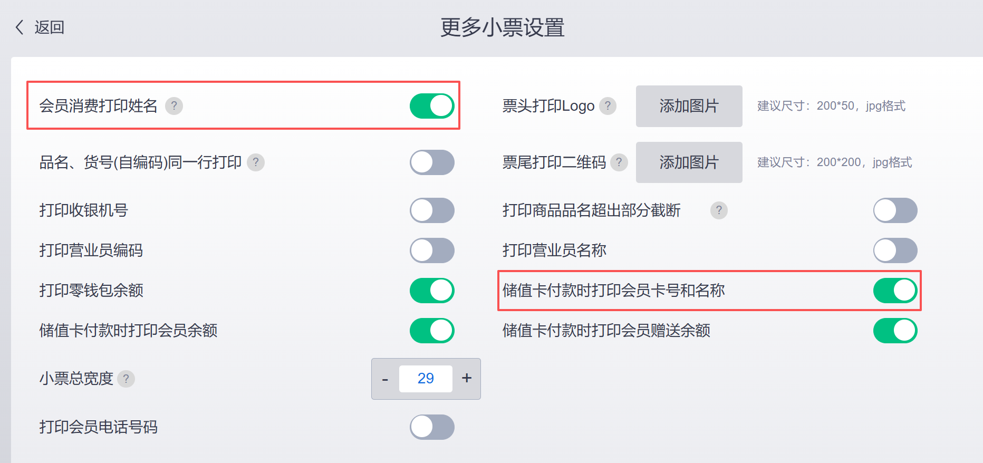The height and width of the screenshot is (463, 983).
Task: Toggle 打印营业员编码 switch on
Action: [x=432, y=250]
